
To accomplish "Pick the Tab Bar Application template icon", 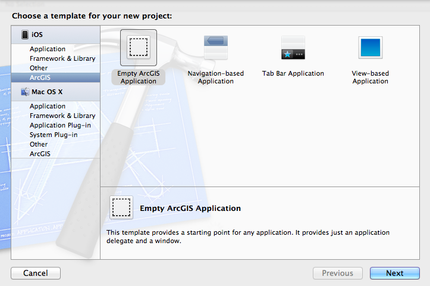I will (x=293, y=48).
